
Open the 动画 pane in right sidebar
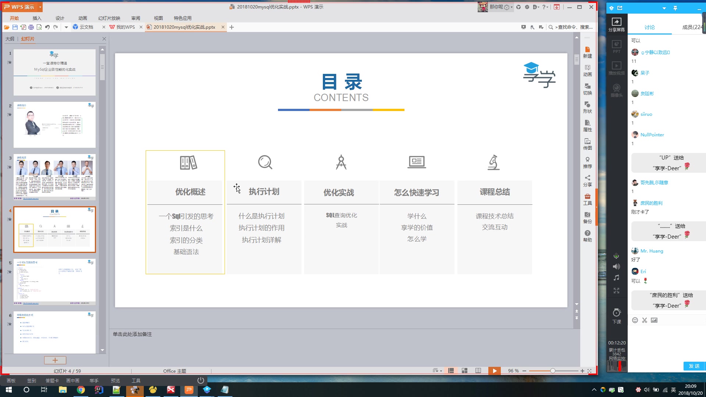pyautogui.click(x=587, y=71)
